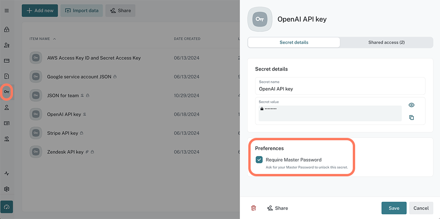
Task: Click the Cancel button
Action: [x=421, y=208]
